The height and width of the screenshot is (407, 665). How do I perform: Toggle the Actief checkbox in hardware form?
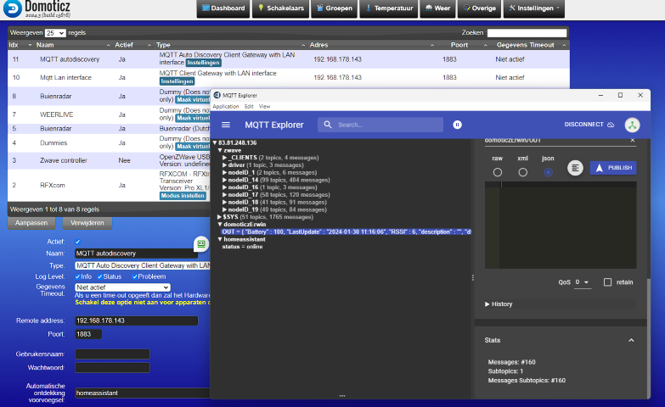(x=77, y=242)
